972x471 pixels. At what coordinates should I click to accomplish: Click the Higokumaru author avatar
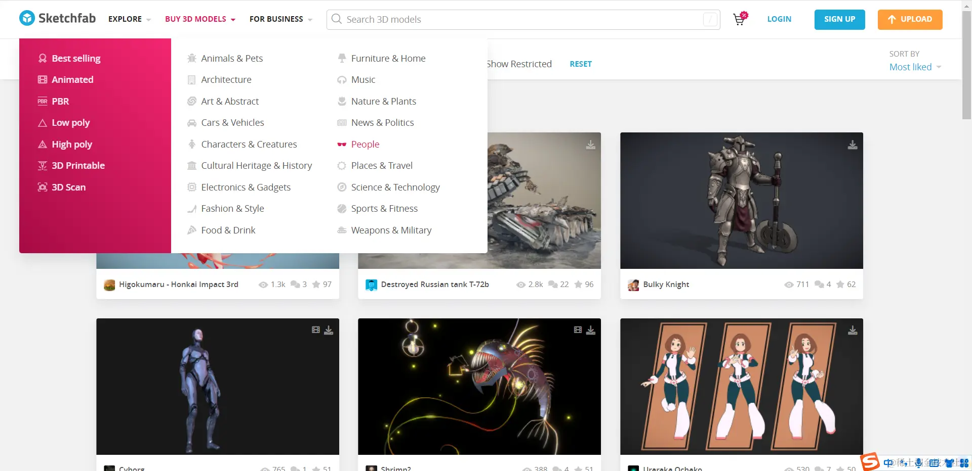(109, 285)
